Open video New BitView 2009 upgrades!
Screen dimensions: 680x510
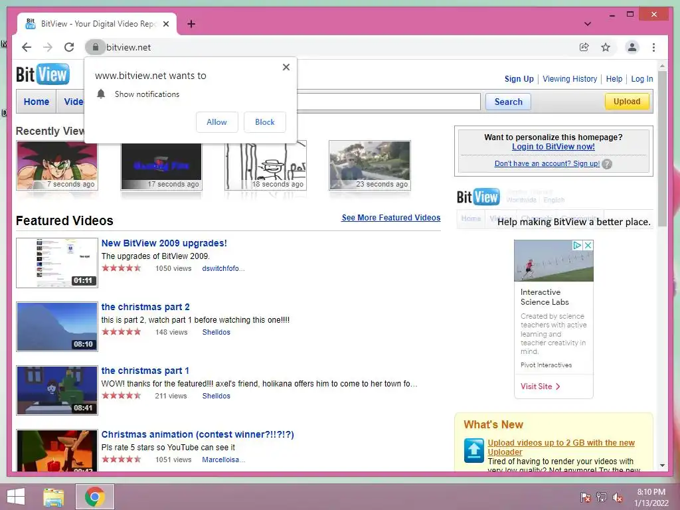pyautogui.click(x=164, y=243)
